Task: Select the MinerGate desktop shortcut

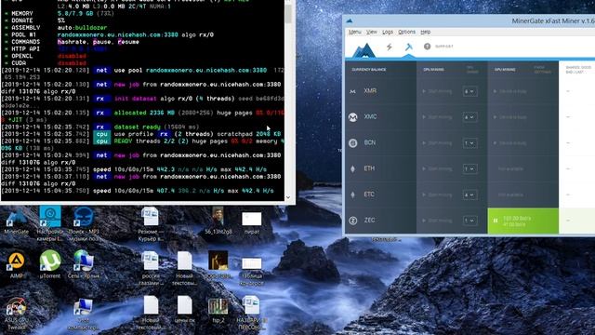Action: [x=17, y=221]
